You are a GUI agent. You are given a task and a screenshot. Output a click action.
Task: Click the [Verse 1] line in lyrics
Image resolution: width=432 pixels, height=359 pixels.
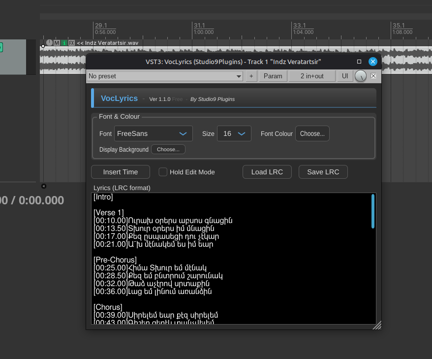[109, 213]
